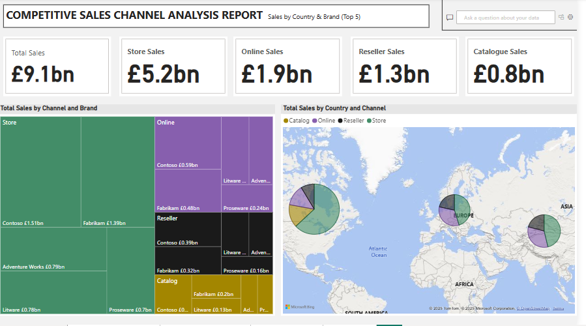586x326 pixels.
Task: Select the Fabrikam £1.39bn Store tile
Action: click(x=117, y=173)
